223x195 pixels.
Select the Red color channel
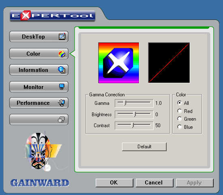click(x=180, y=111)
